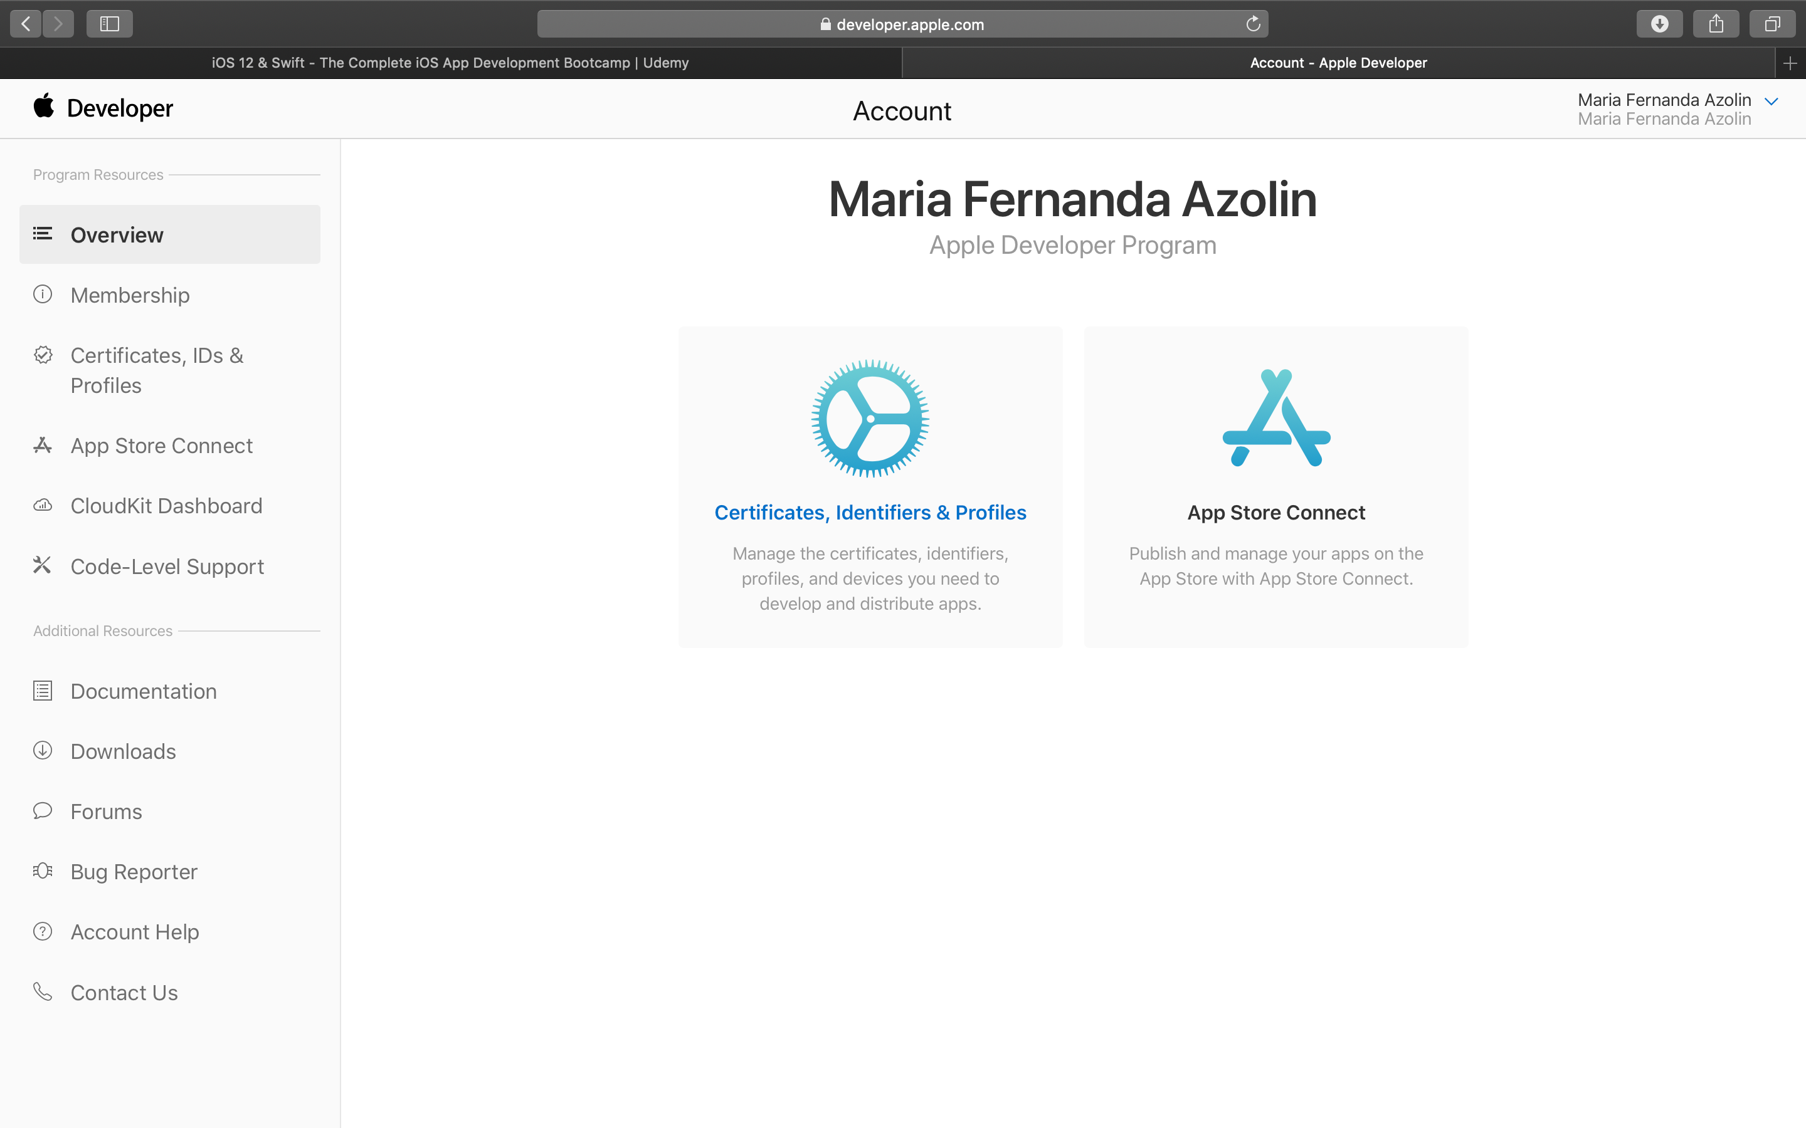Click the Certificates badge icon in sidebar
This screenshot has width=1806, height=1128.
coord(43,354)
